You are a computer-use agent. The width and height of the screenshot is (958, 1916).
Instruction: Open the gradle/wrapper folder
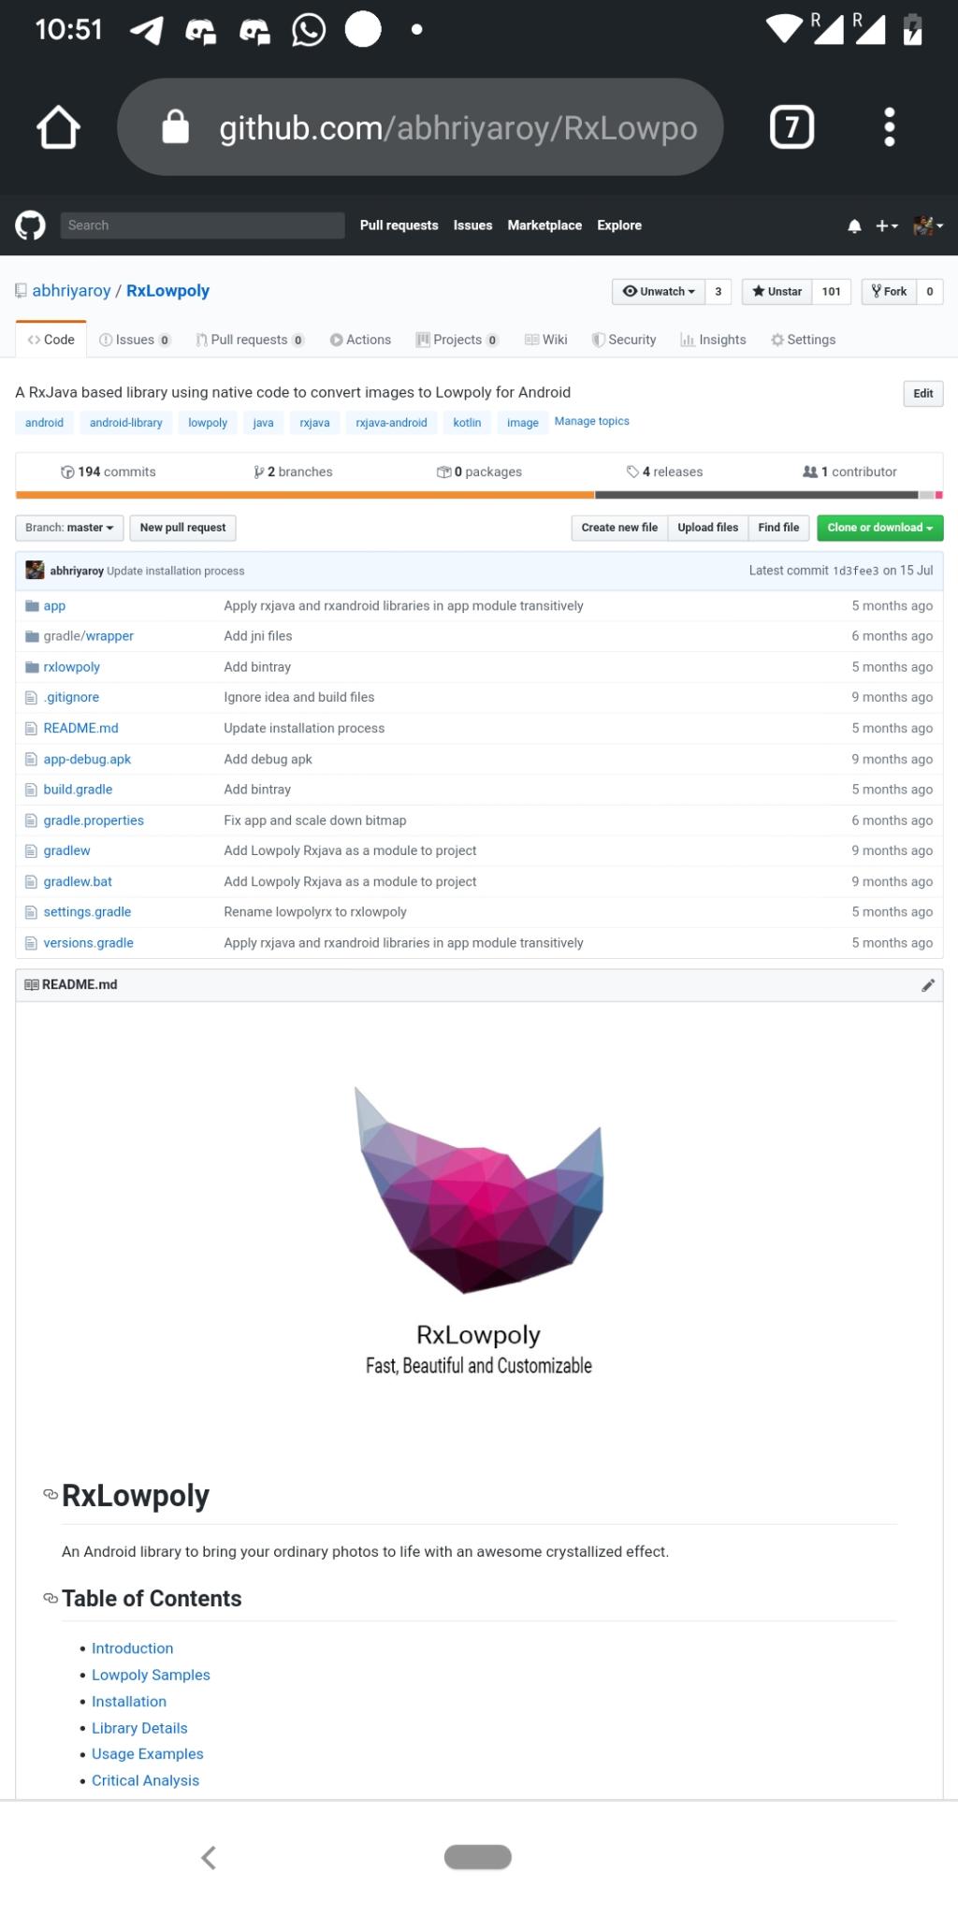tap(88, 636)
